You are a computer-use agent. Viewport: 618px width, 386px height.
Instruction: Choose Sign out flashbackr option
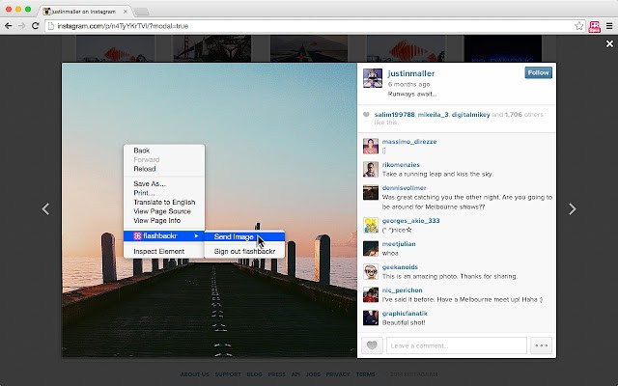[x=244, y=251]
